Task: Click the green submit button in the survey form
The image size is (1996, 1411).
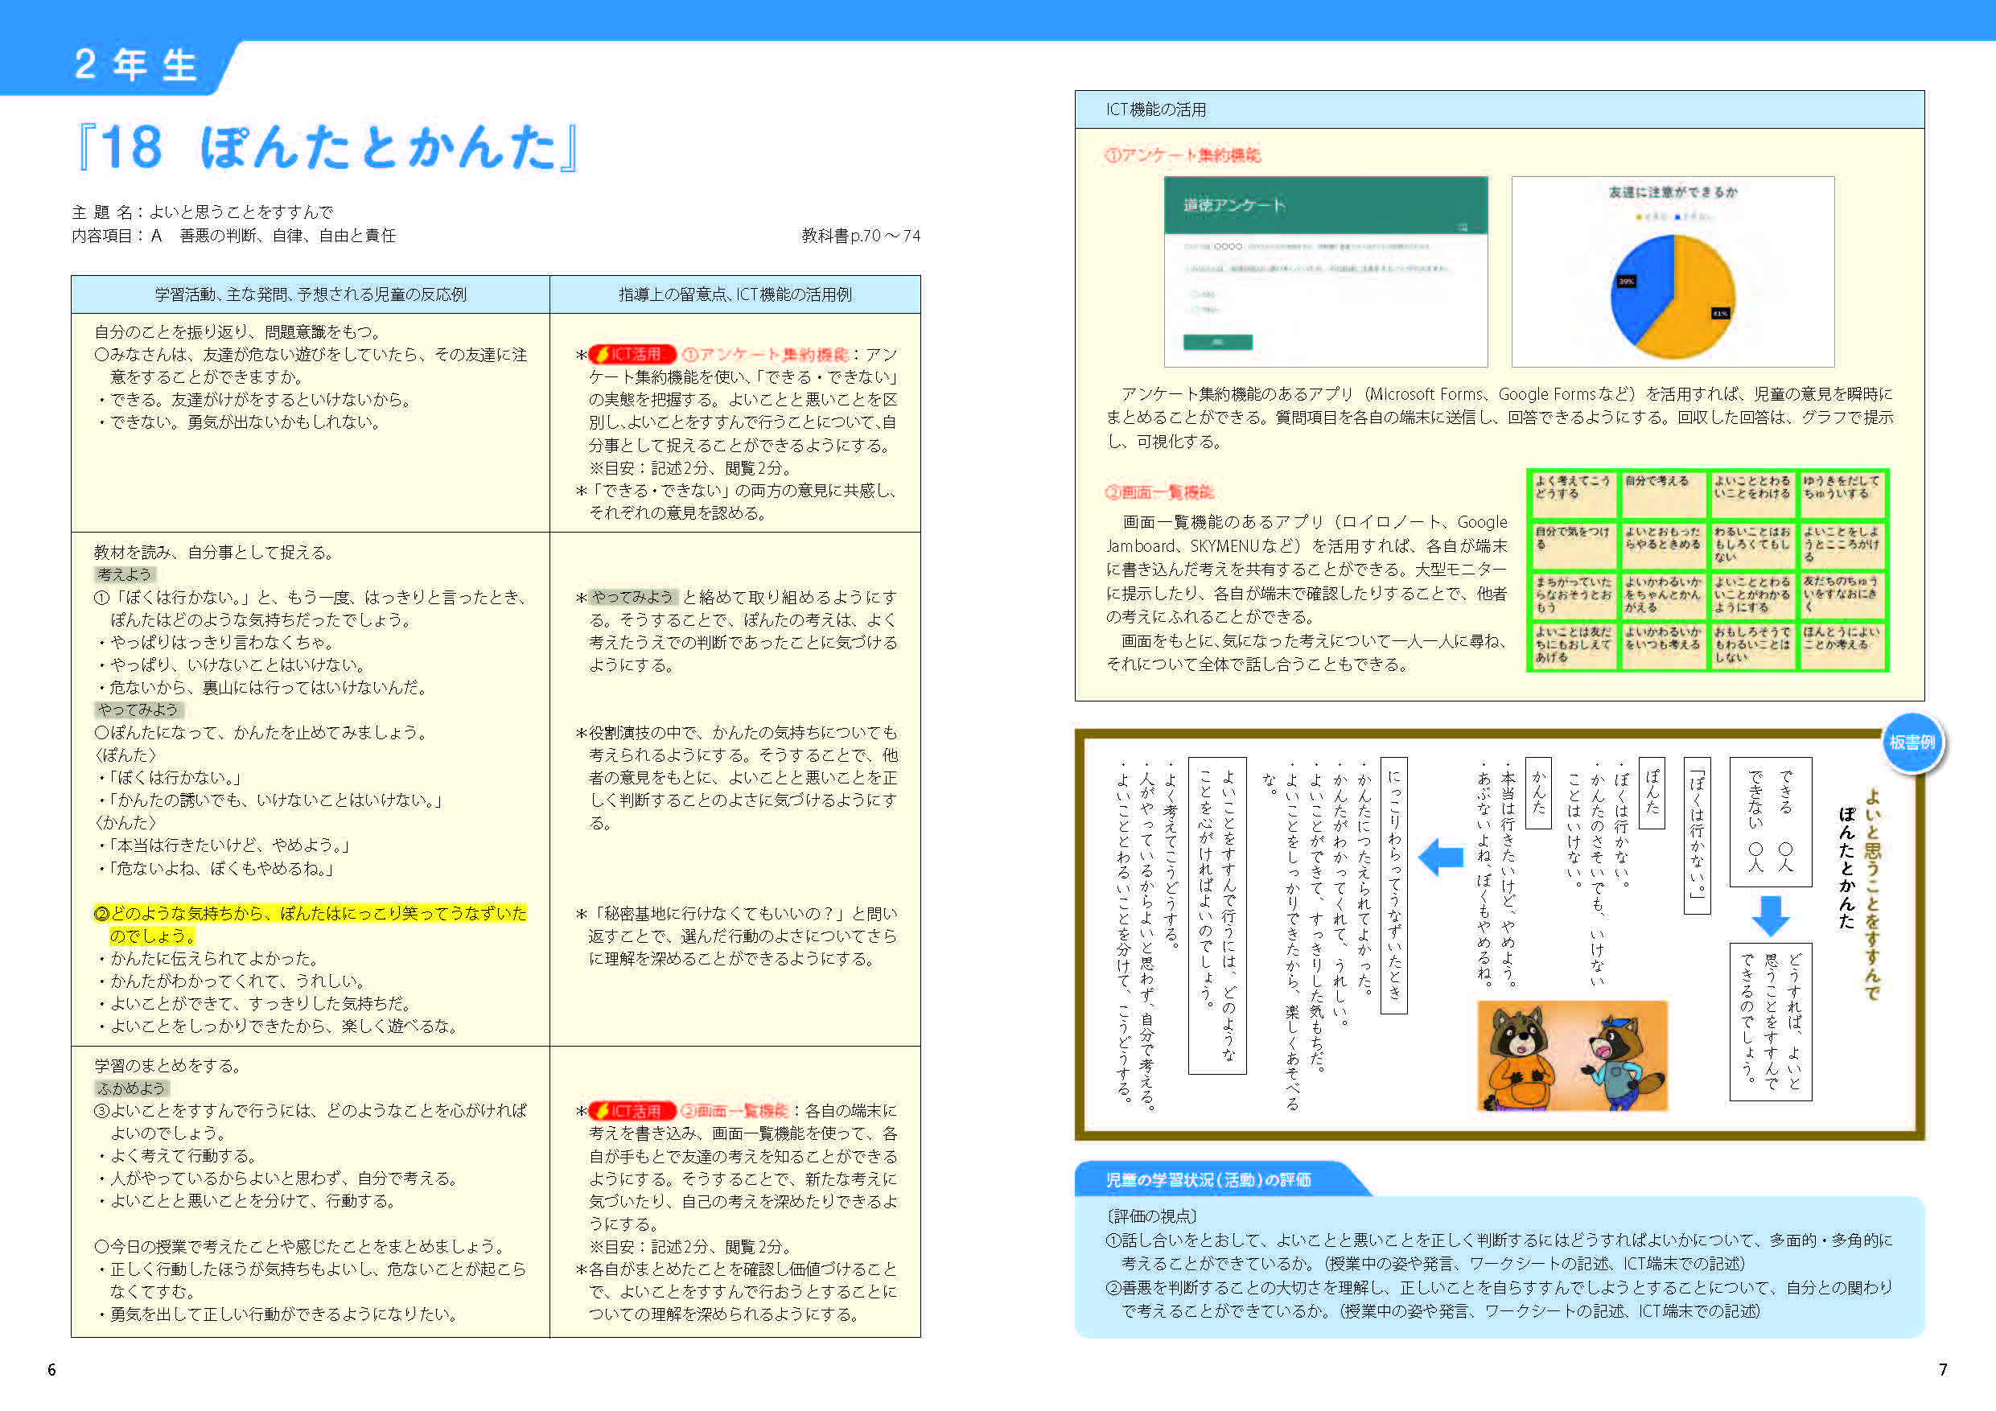Action: tap(1217, 343)
